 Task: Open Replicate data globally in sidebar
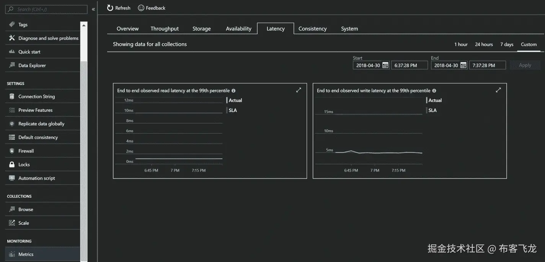click(x=43, y=124)
